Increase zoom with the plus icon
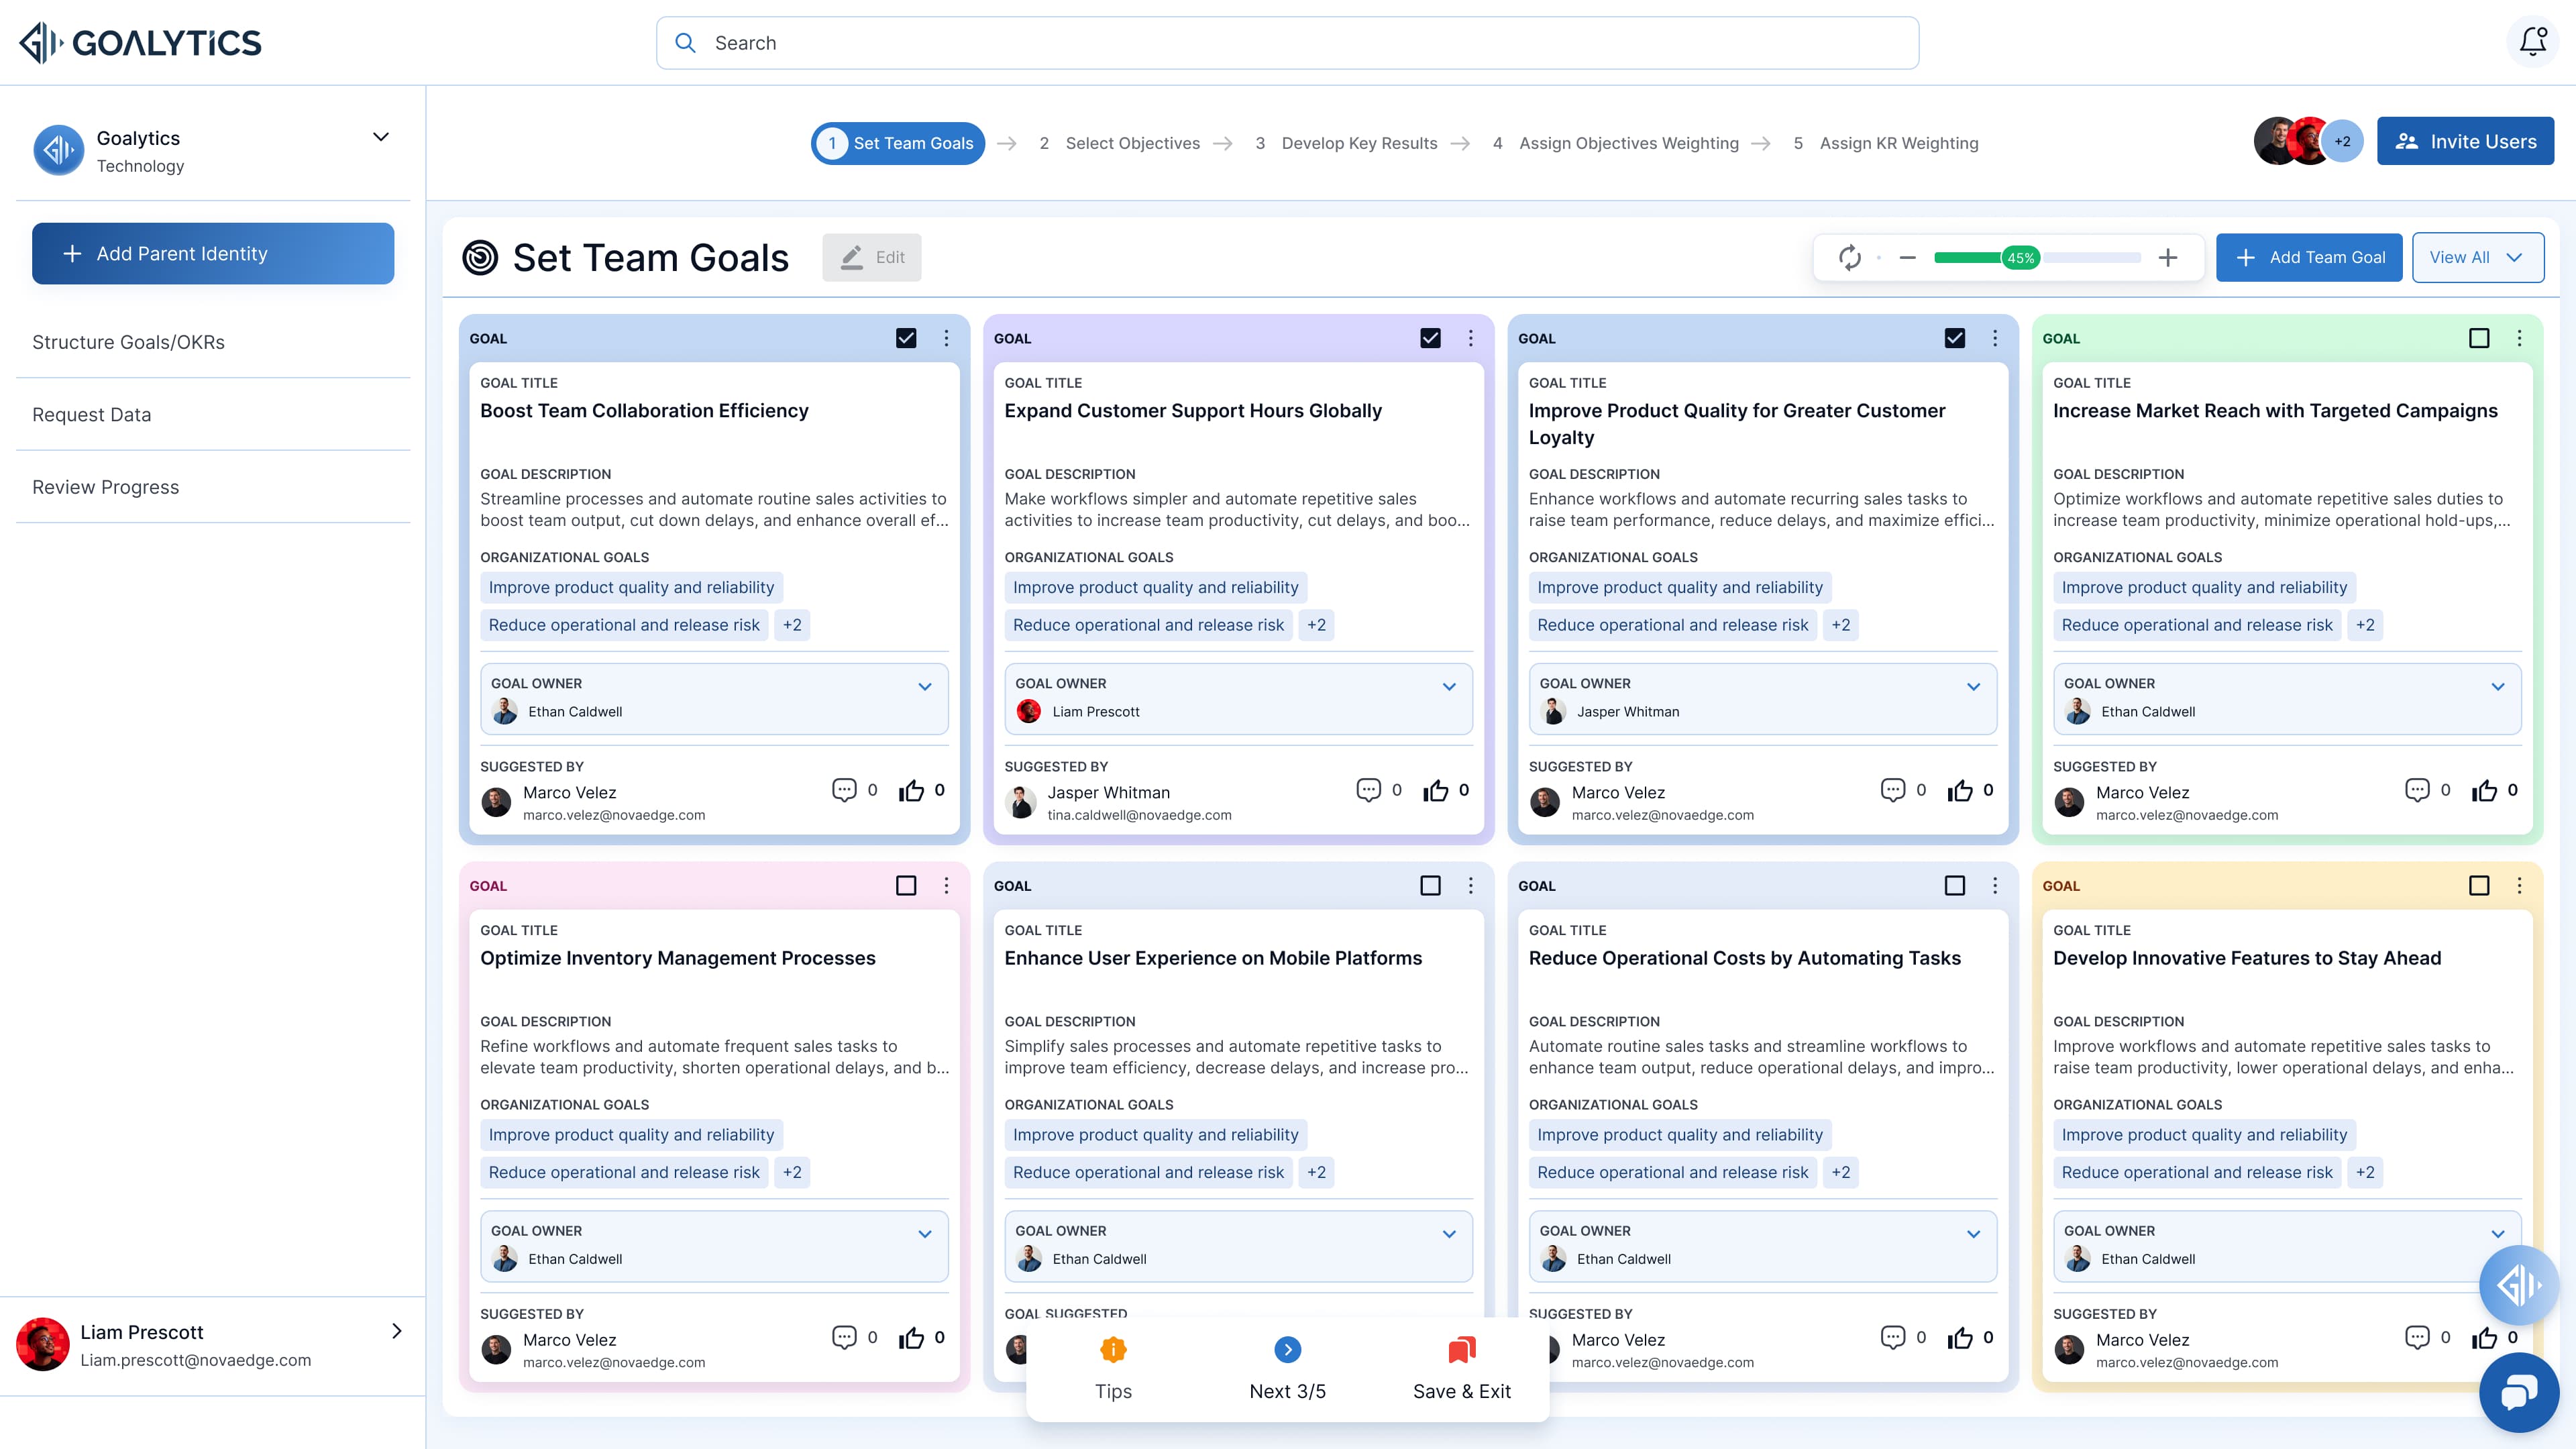Screen dimensions: 2576x1449 pos(2167,258)
